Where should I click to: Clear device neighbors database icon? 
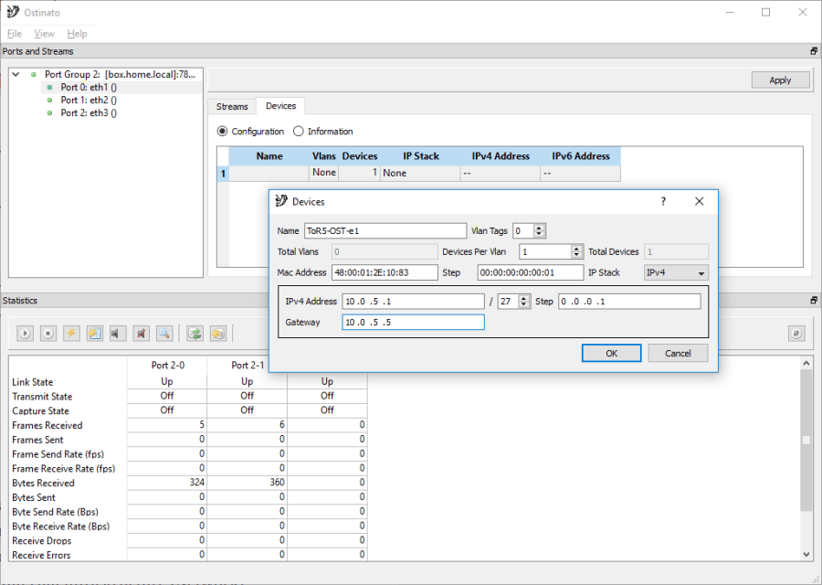tap(218, 333)
